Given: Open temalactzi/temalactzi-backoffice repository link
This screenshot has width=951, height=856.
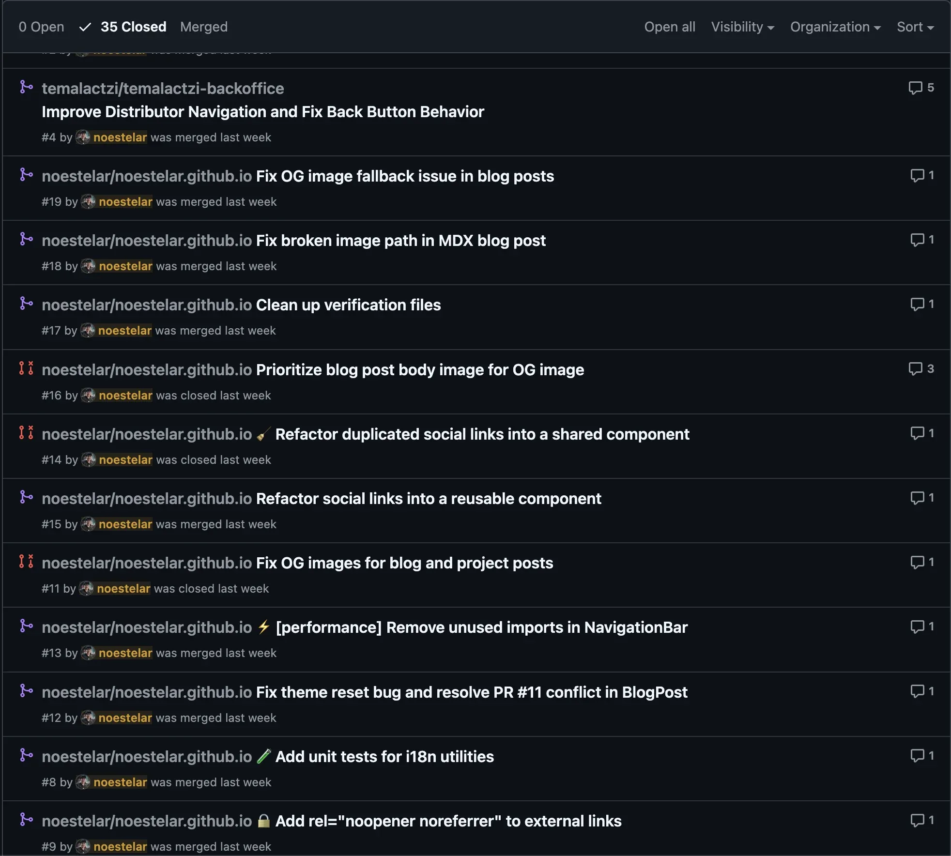Looking at the screenshot, I should (x=163, y=88).
